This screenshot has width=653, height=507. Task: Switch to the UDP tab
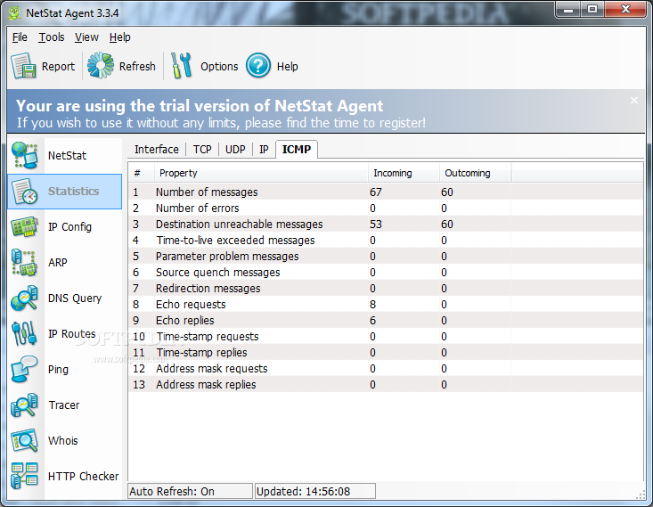tap(235, 149)
